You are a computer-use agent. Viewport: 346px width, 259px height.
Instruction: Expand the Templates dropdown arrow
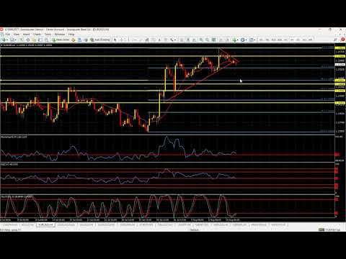(x=255, y=40)
